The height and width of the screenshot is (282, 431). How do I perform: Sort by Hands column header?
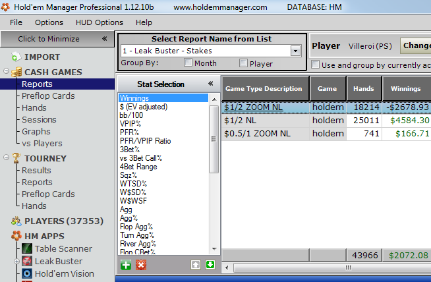[x=364, y=88]
